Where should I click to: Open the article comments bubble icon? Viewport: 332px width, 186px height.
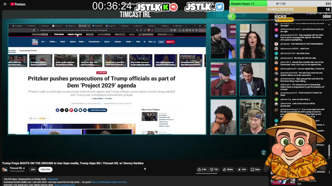[76, 110]
